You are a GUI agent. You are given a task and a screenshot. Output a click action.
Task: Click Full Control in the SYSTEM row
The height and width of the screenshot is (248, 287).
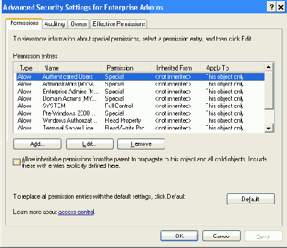(119, 106)
